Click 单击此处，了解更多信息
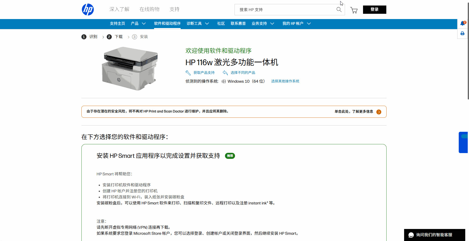The height and width of the screenshot is (241, 469). click(354, 111)
